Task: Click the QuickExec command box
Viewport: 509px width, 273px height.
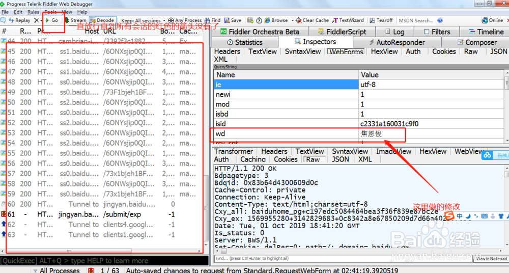Action: pyautogui.click(x=104, y=261)
